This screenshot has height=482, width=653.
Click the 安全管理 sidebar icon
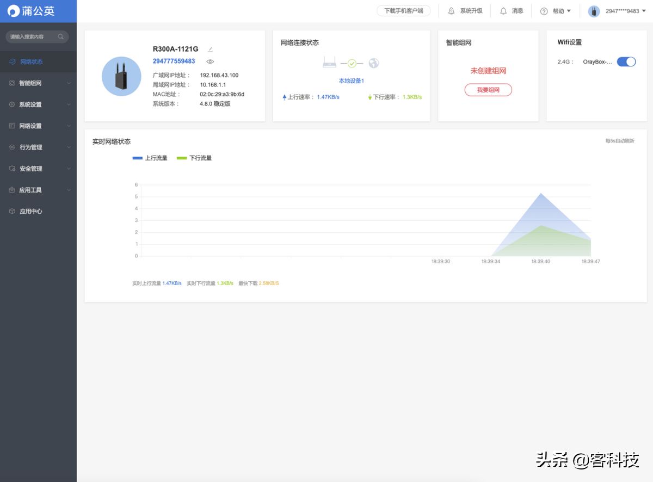(12, 169)
